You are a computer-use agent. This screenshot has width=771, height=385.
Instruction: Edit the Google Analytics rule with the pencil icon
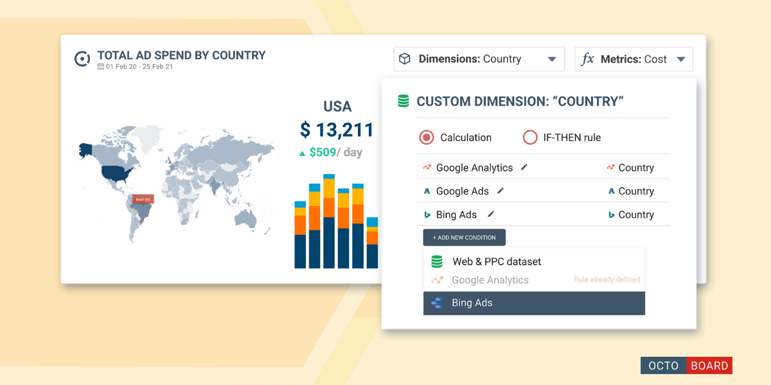point(524,167)
